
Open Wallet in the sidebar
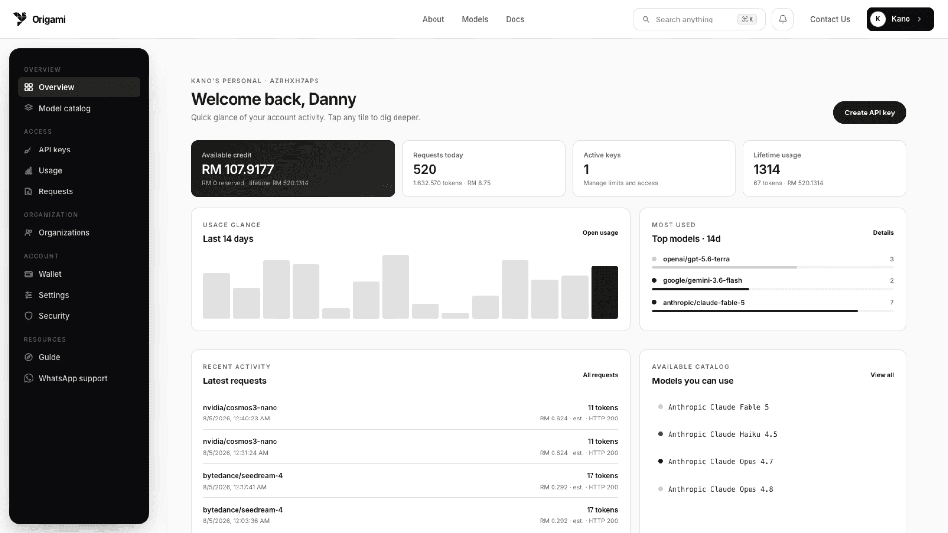click(79, 274)
